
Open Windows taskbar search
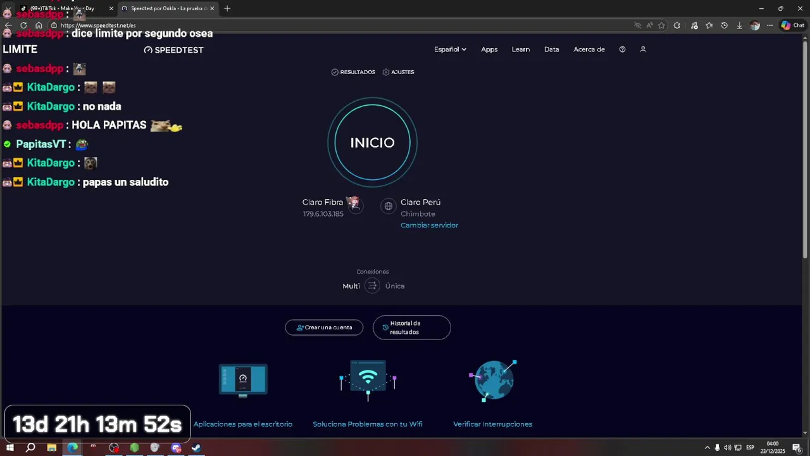pos(30,448)
